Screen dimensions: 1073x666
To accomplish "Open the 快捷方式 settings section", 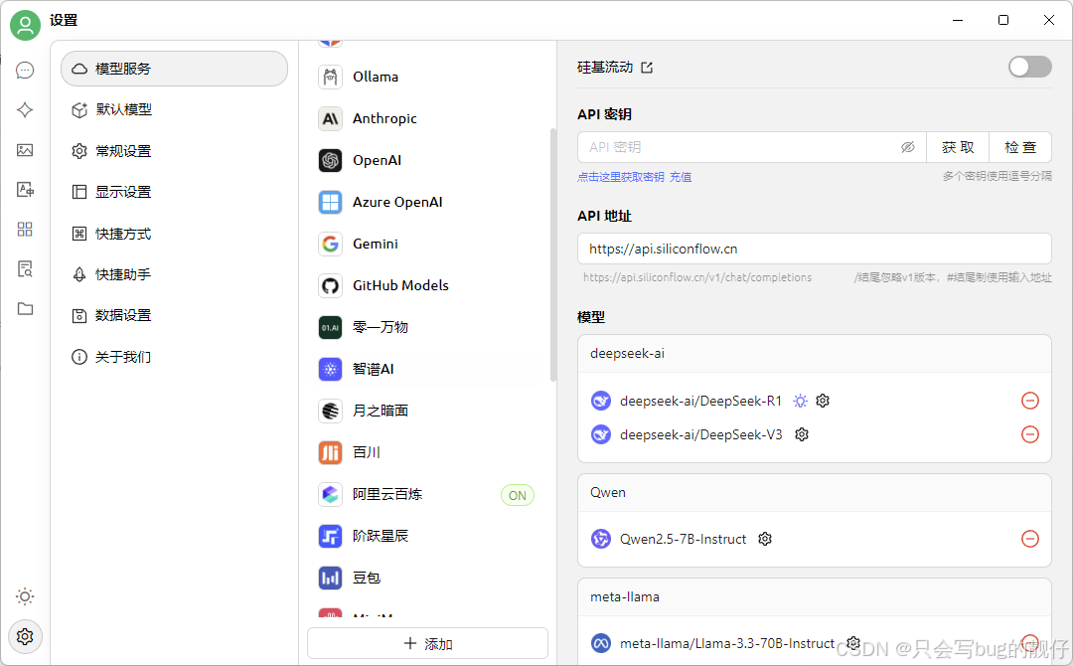I will pyautogui.click(x=175, y=234).
